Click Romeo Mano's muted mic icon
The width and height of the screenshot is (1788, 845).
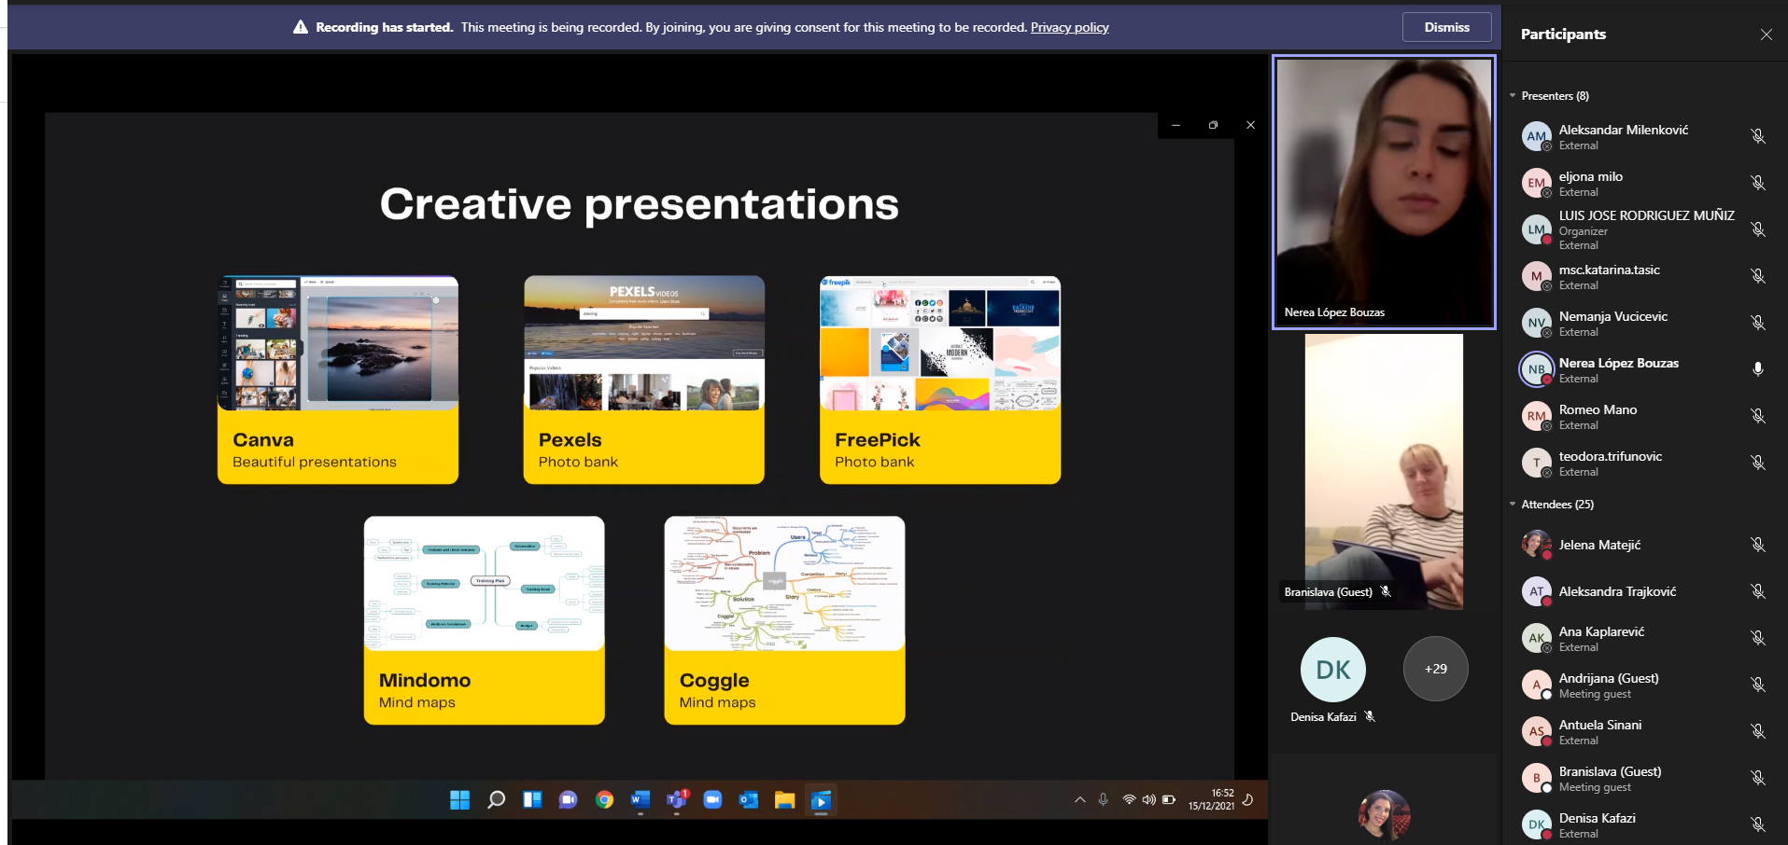pos(1757,416)
